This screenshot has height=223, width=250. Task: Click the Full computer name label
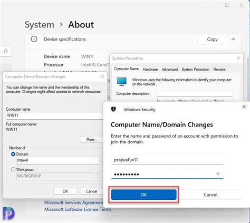coord(22,124)
